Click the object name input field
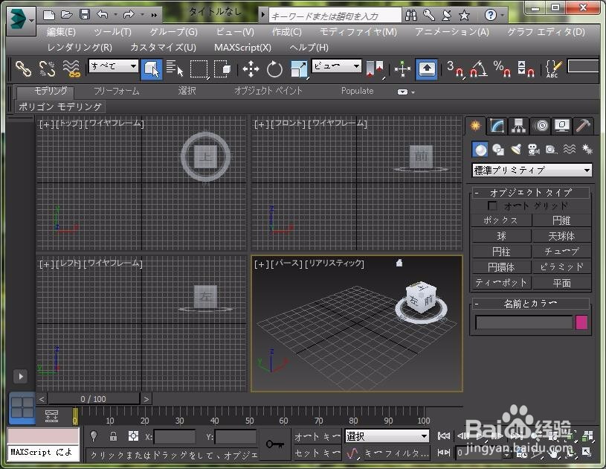 (x=523, y=322)
